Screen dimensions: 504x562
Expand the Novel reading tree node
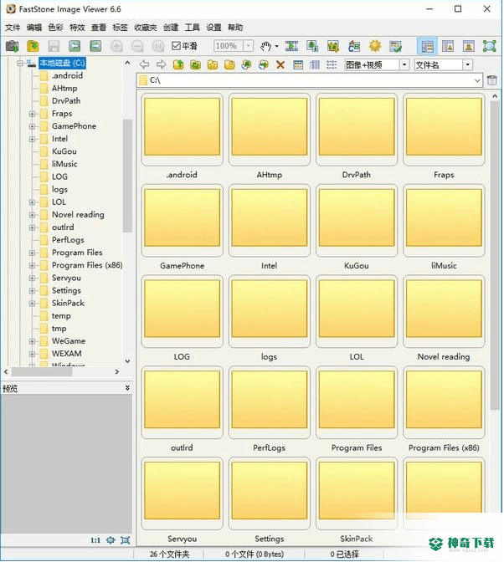click(32, 215)
